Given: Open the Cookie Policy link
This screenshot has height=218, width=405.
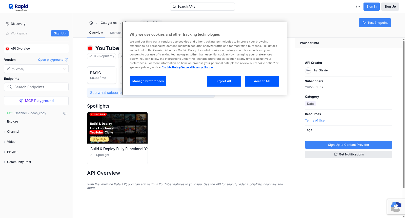Looking at the screenshot, I should pyautogui.click(x=171, y=67).
